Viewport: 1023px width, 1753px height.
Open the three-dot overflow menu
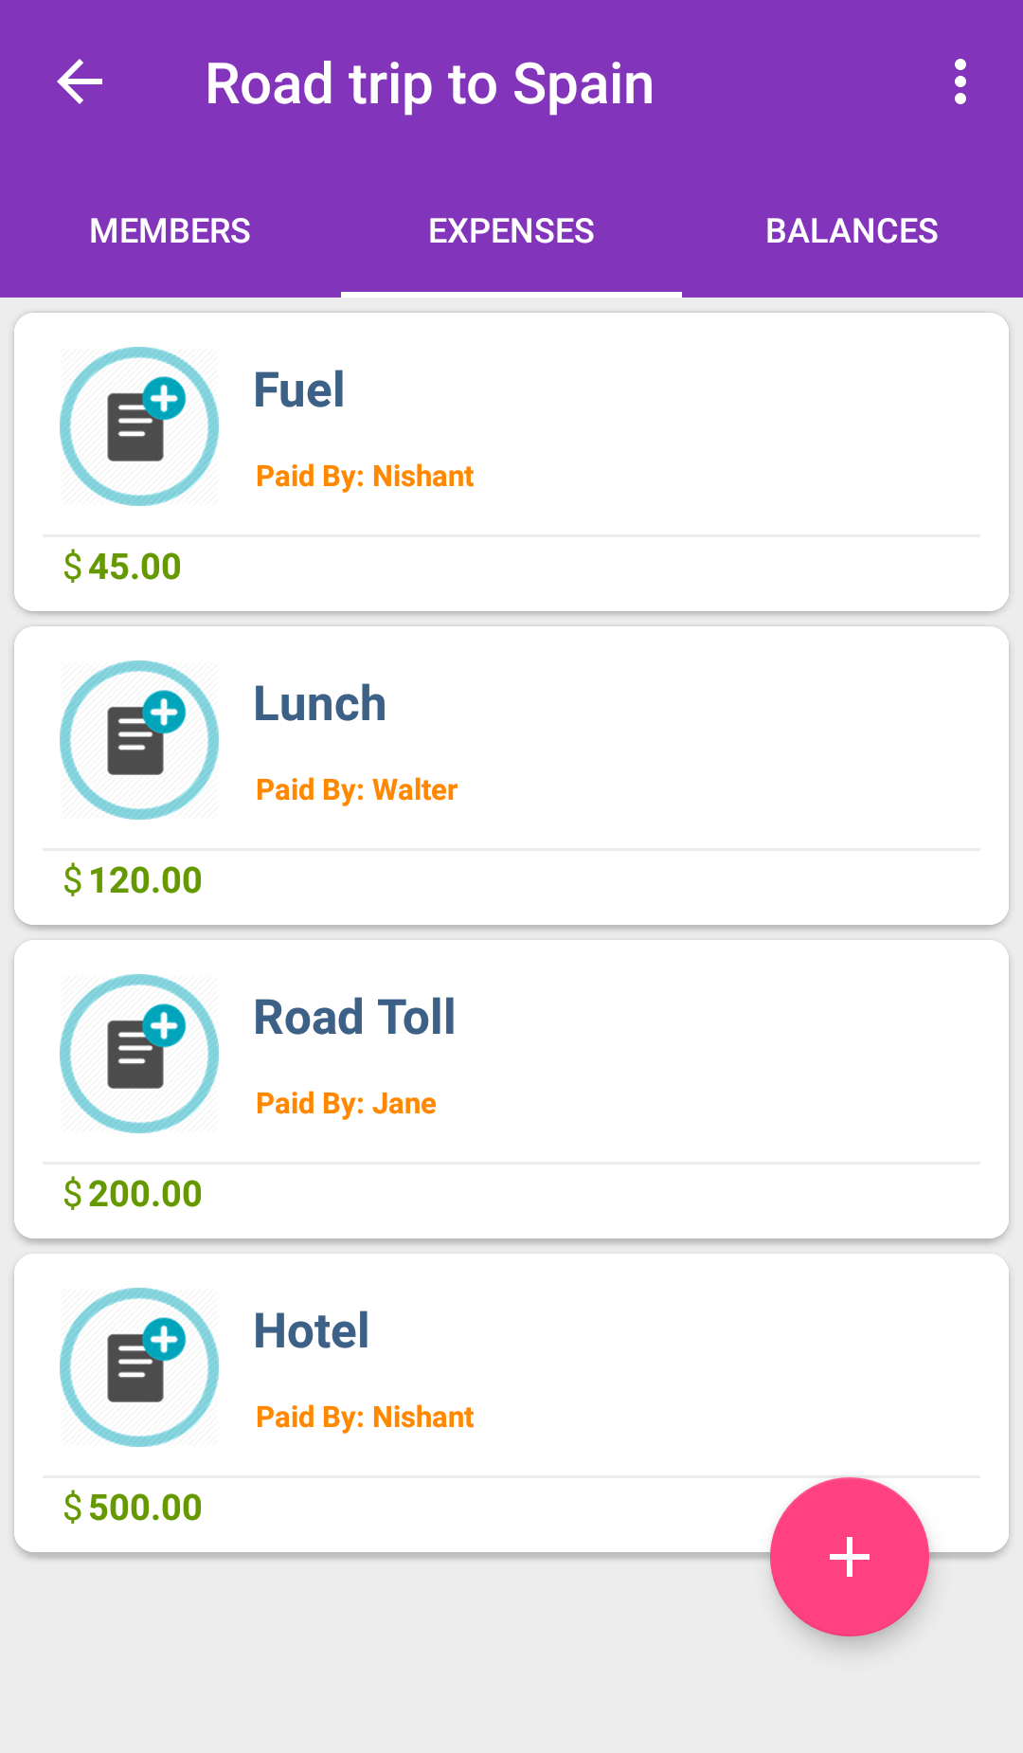click(x=960, y=82)
